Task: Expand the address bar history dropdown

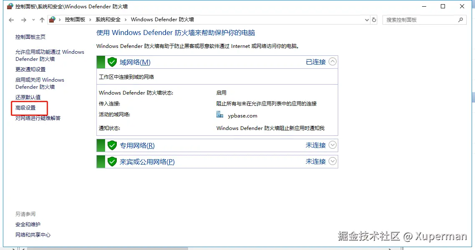Action: click(367, 20)
